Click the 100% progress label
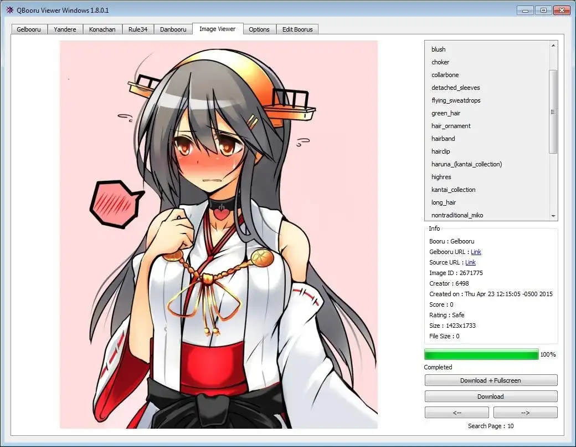This screenshot has height=447, width=576. tap(548, 354)
